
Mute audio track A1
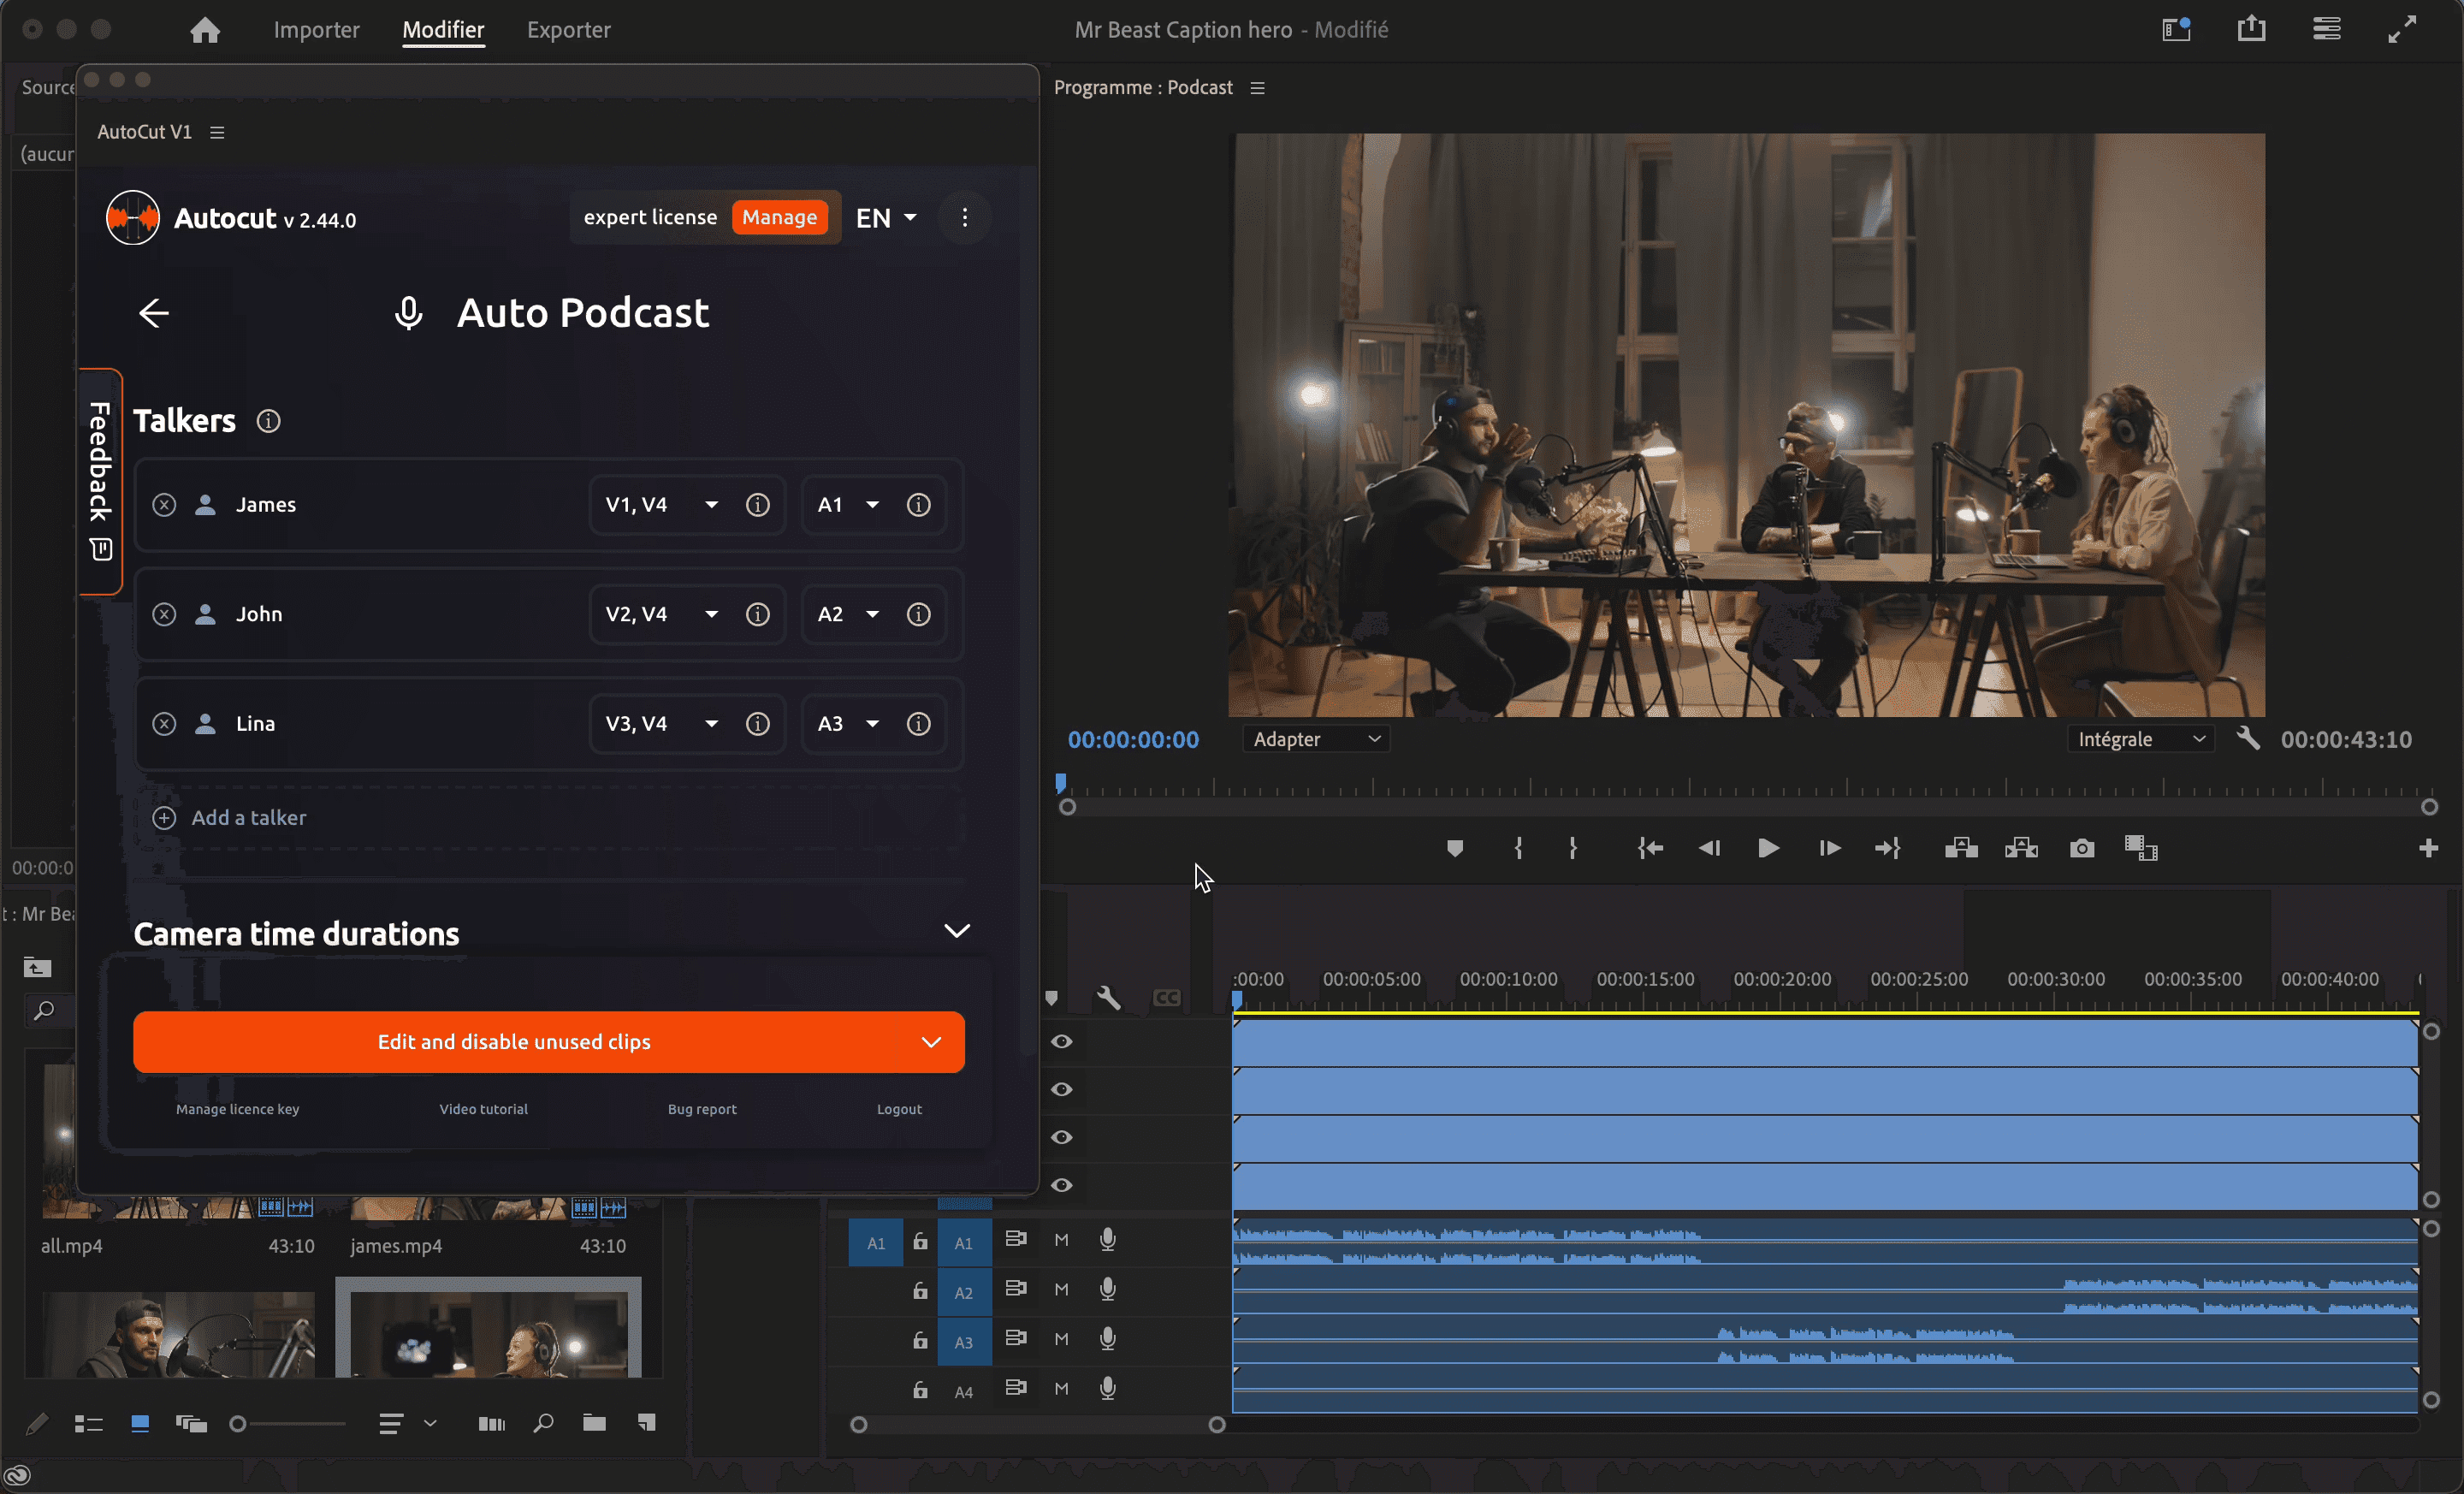tap(1062, 1240)
